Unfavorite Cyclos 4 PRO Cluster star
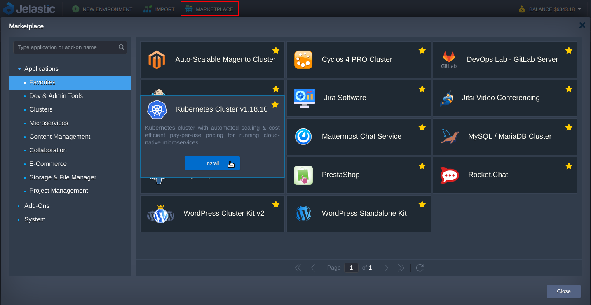 point(422,50)
